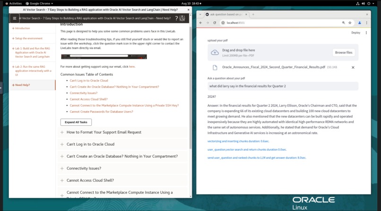Open 'Can't Create An Oracle Database?' contents link
This screenshot has width=381, height=211.
point(114,87)
